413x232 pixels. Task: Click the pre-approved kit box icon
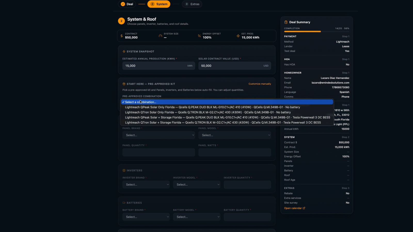point(124,84)
